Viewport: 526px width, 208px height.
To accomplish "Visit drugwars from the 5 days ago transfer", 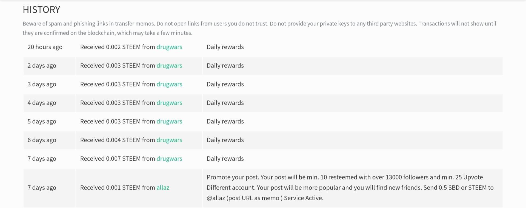I will tap(169, 122).
